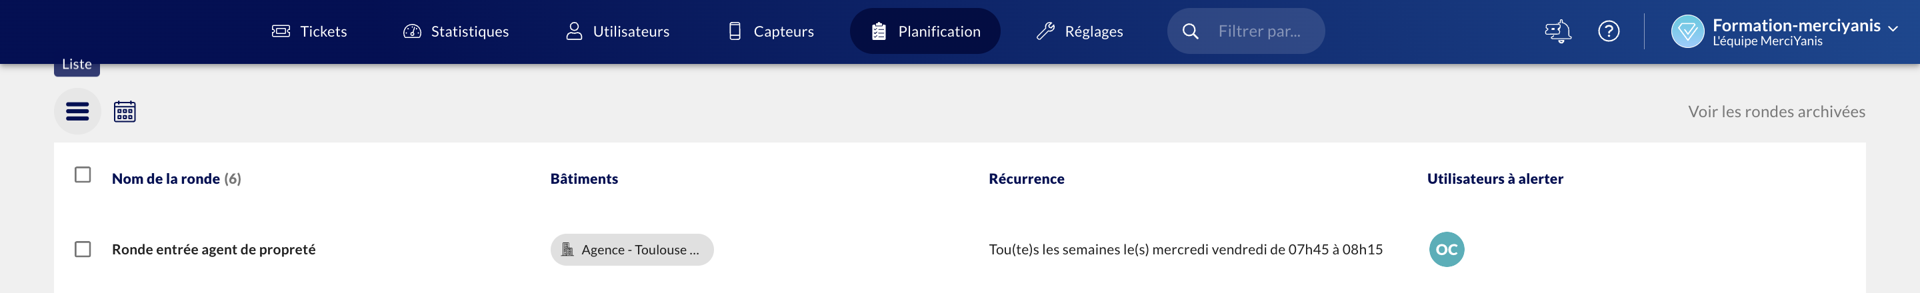Open the notifications megaphone icon
This screenshot has width=1920, height=293.
pos(1557,31)
